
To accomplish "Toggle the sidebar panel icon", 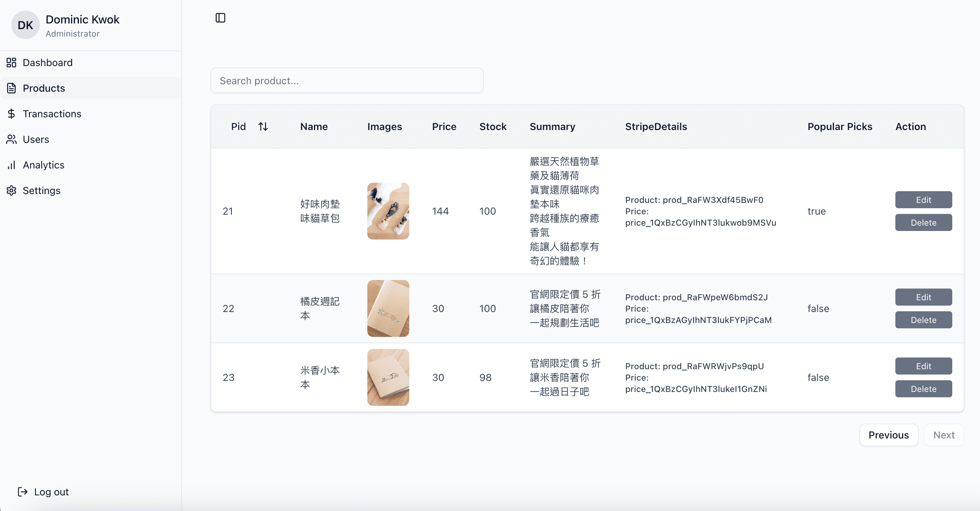I will tap(220, 18).
